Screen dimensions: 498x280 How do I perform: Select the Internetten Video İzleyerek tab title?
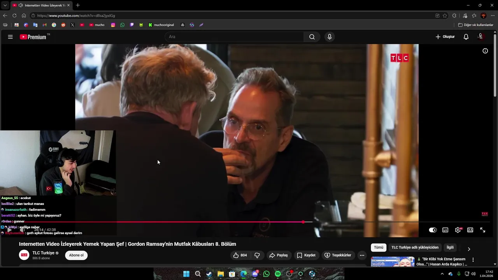tap(45, 5)
